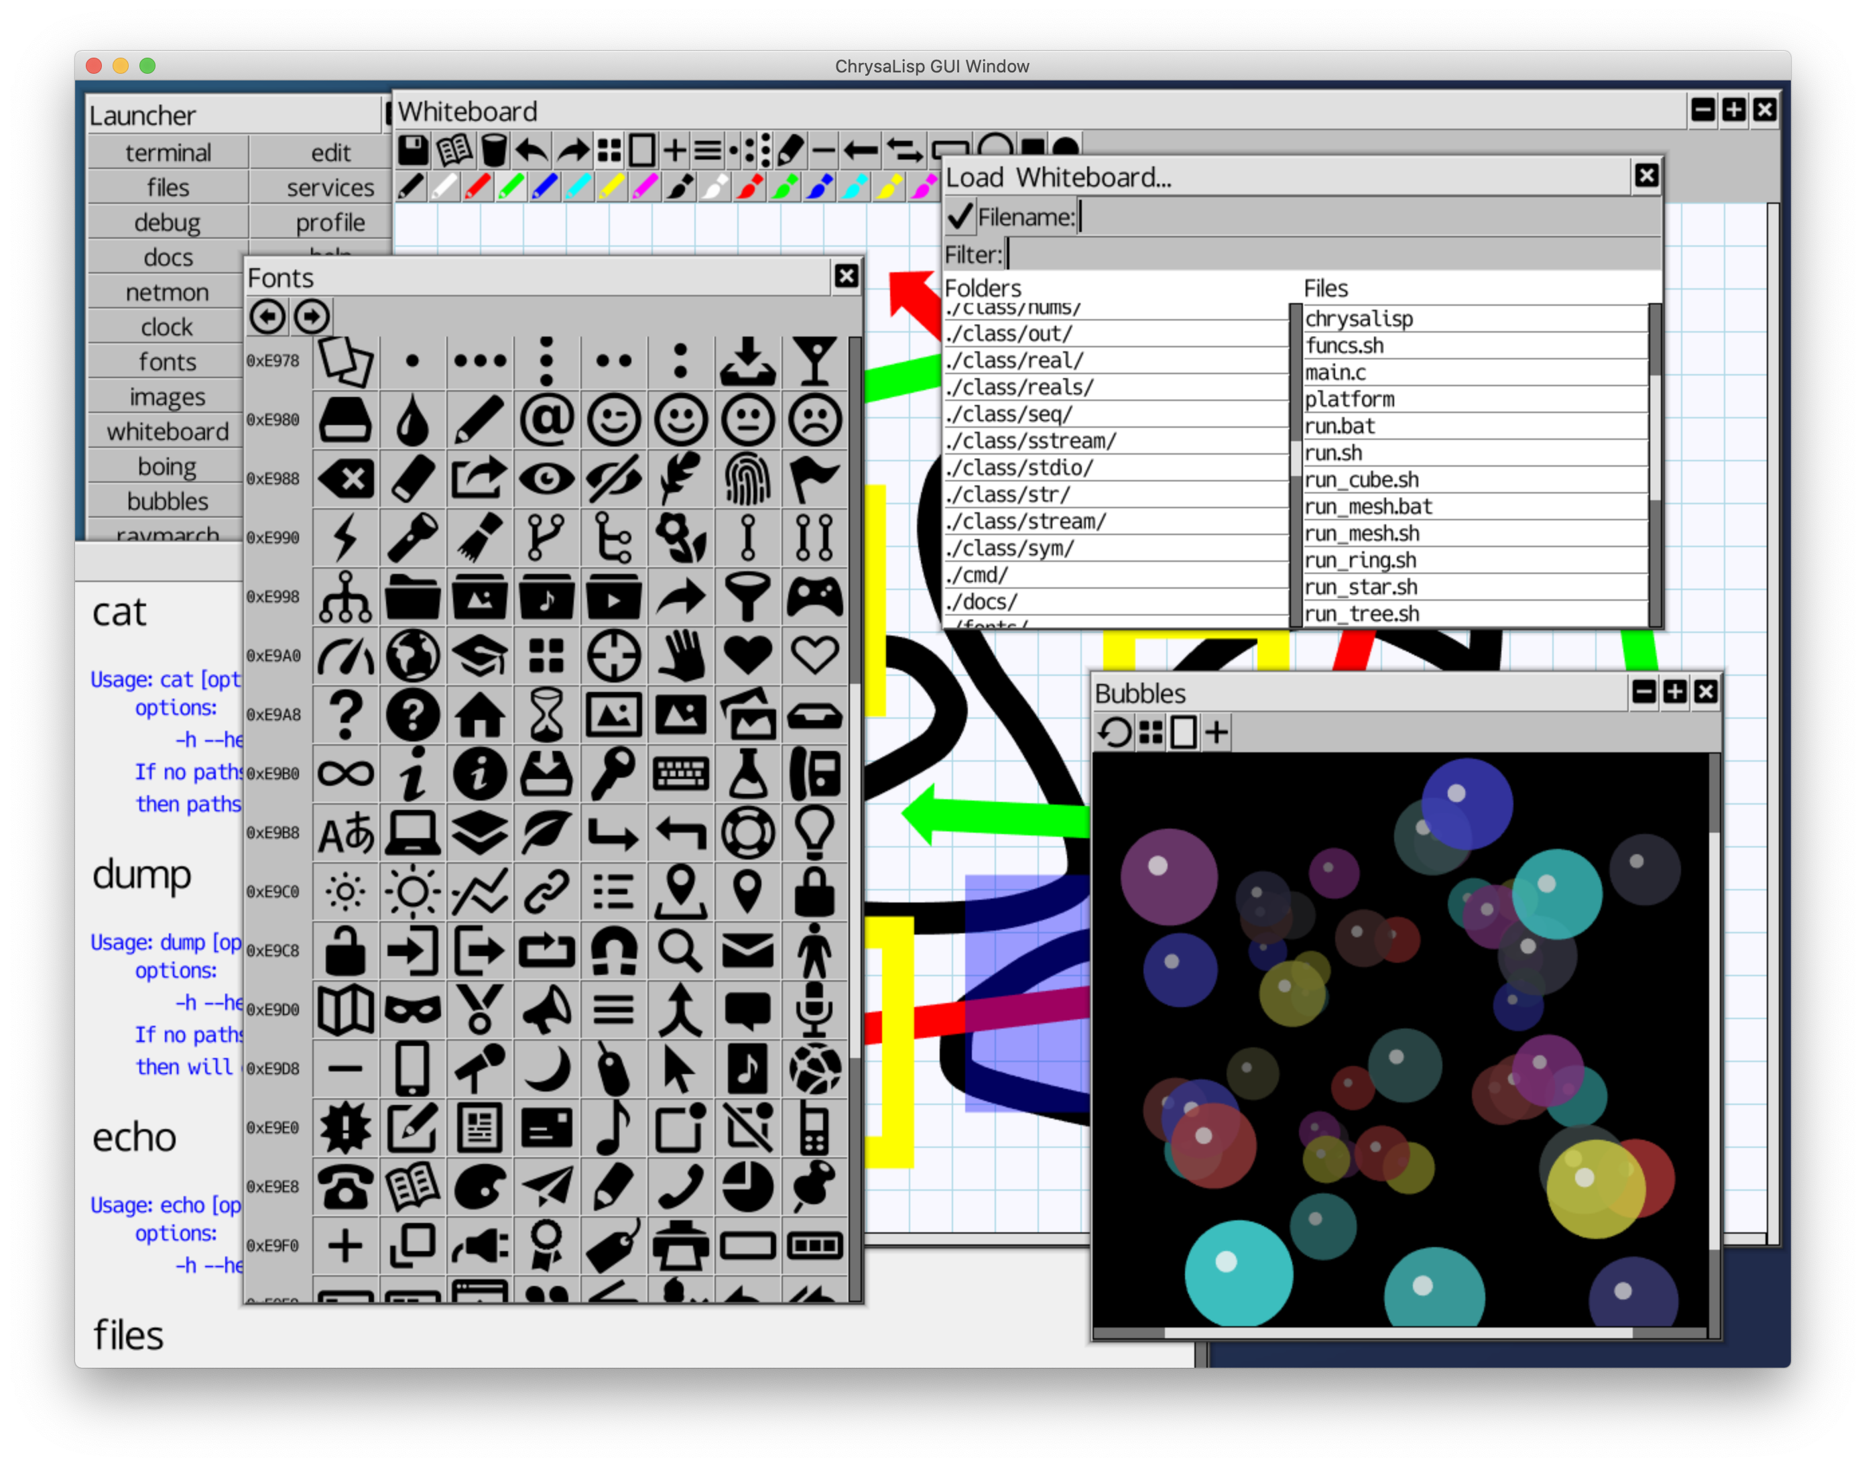Click the Filter text field

click(1331, 255)
